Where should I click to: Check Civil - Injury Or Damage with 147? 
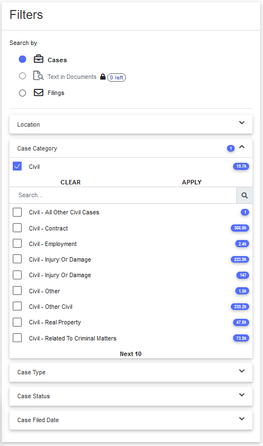tap(17, 275)
